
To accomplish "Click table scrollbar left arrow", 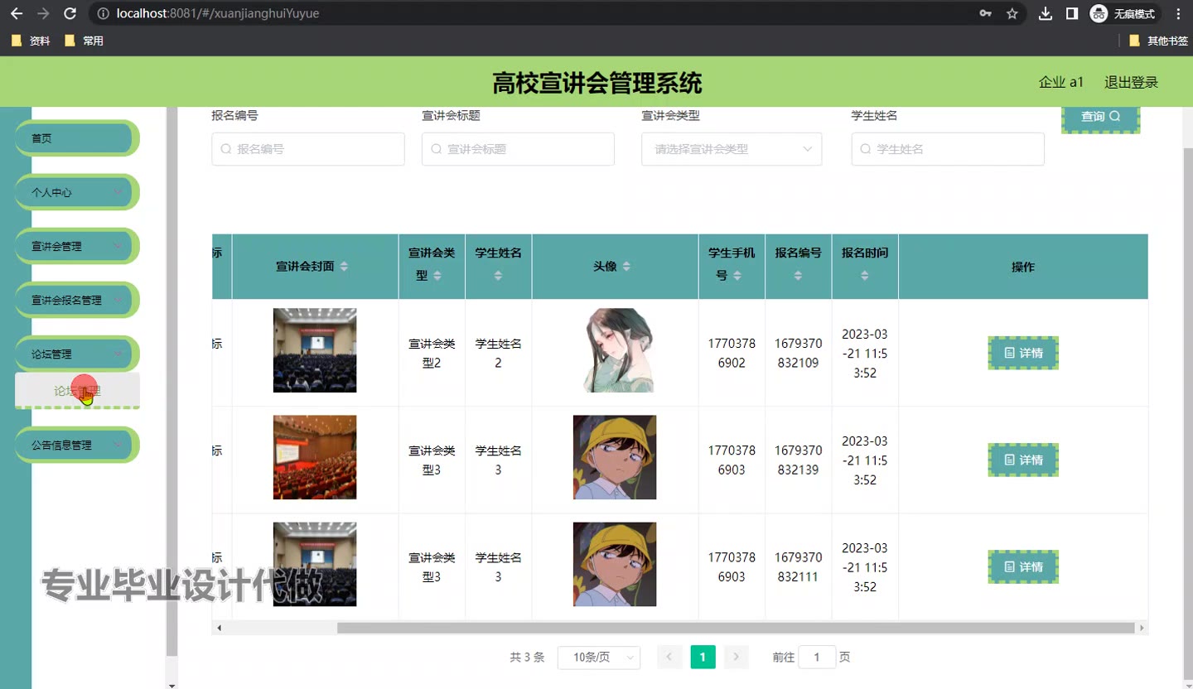I will [x=219, y=628].
